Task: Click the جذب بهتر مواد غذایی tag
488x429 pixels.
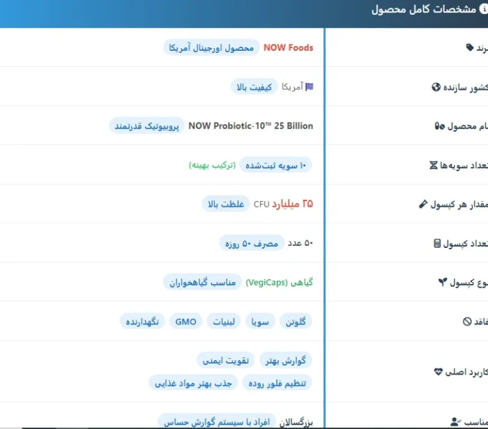Action: coord(193,383)
